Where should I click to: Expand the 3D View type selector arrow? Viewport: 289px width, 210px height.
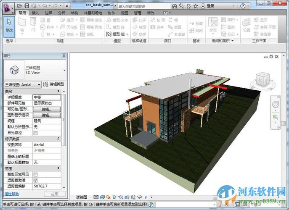pyautogui.click(x=64, y=70)
